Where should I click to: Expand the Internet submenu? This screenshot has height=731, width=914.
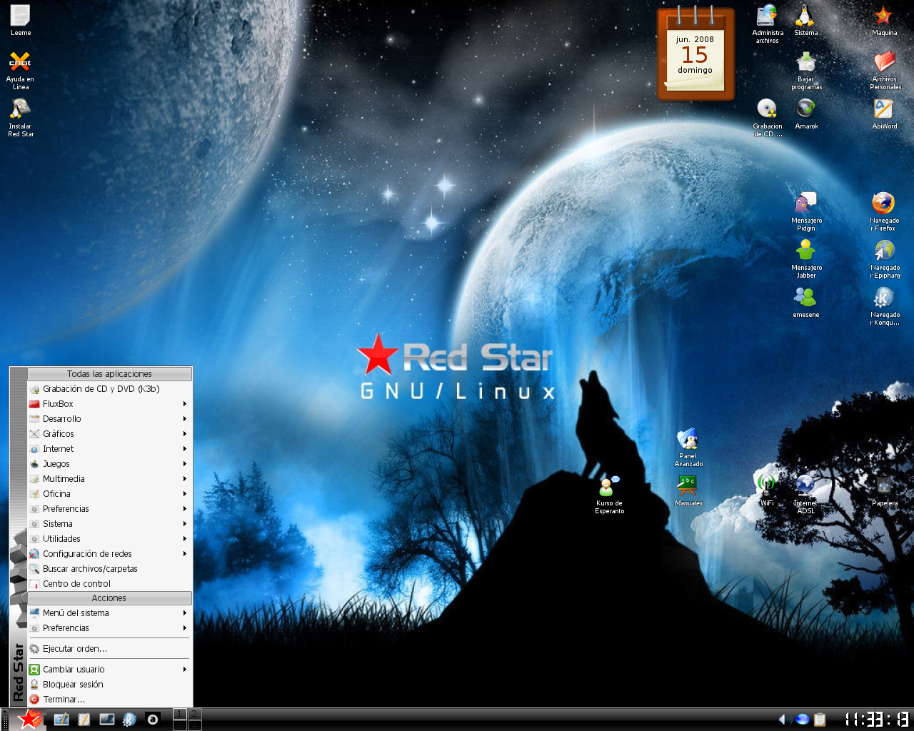(109, 449)
